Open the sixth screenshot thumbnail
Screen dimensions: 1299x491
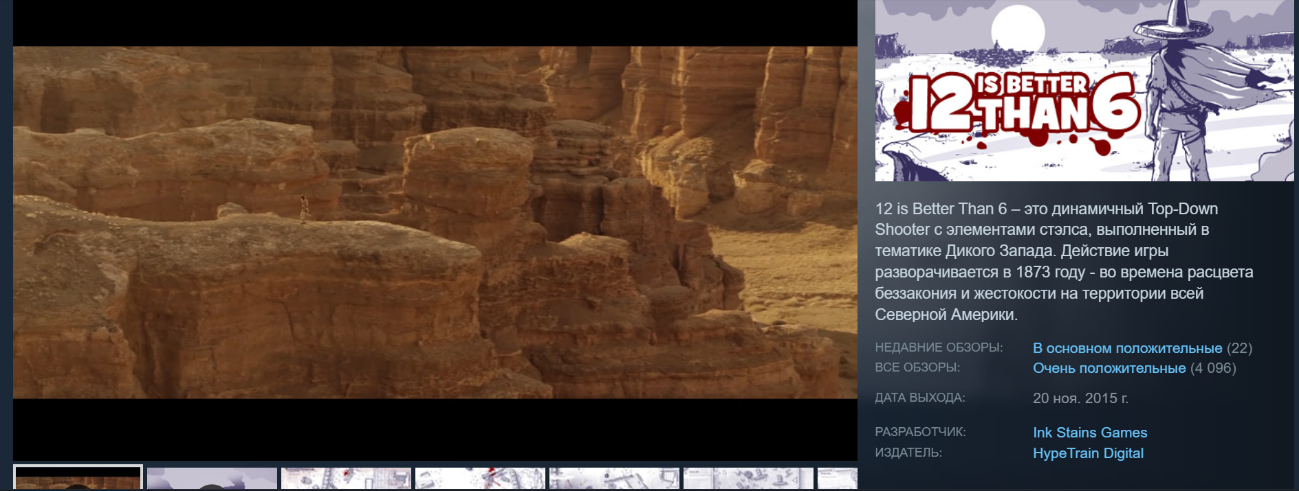748,479
